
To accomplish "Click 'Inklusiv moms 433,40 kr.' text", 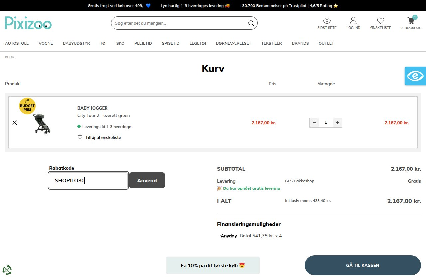I will 308,201.
